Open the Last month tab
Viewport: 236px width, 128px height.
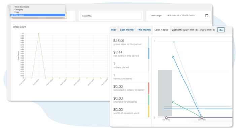pyautogui.click(x=127, y=30)
